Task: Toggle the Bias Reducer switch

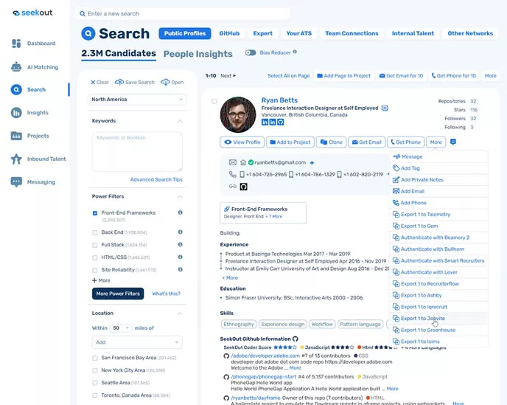Action: (251, 53)
